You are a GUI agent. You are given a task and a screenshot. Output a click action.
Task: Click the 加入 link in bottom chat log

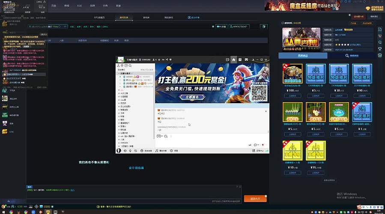point(72,190)
